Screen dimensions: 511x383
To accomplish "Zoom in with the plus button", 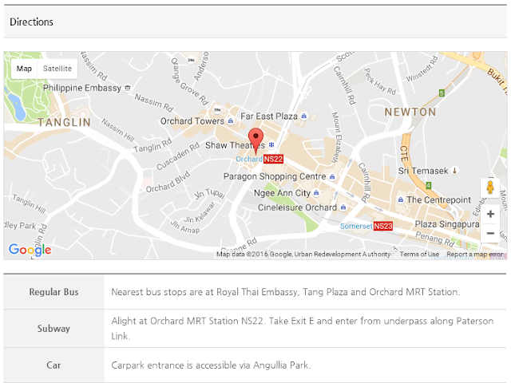I will [490, 214].
